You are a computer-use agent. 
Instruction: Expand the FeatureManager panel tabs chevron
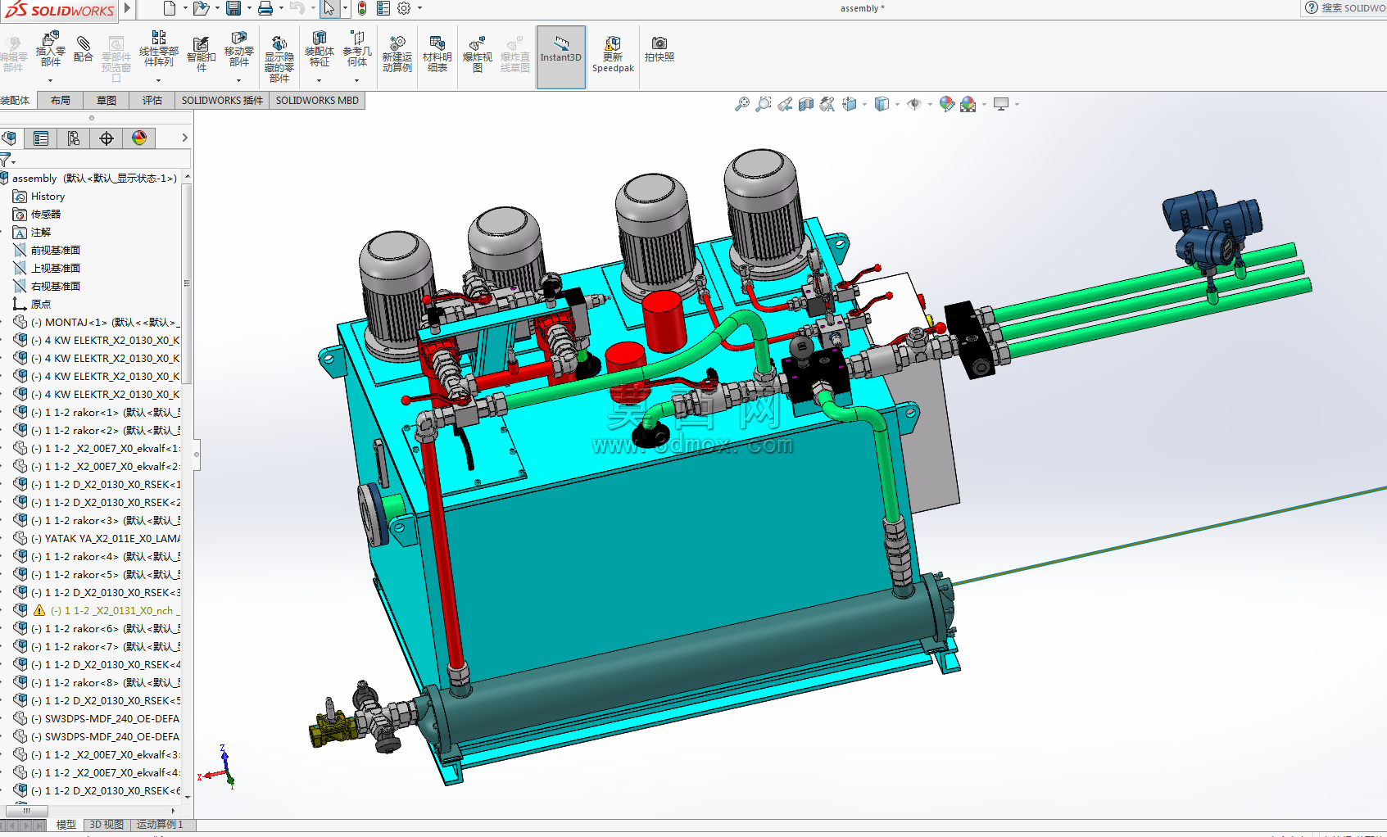(x=185, y=138)
